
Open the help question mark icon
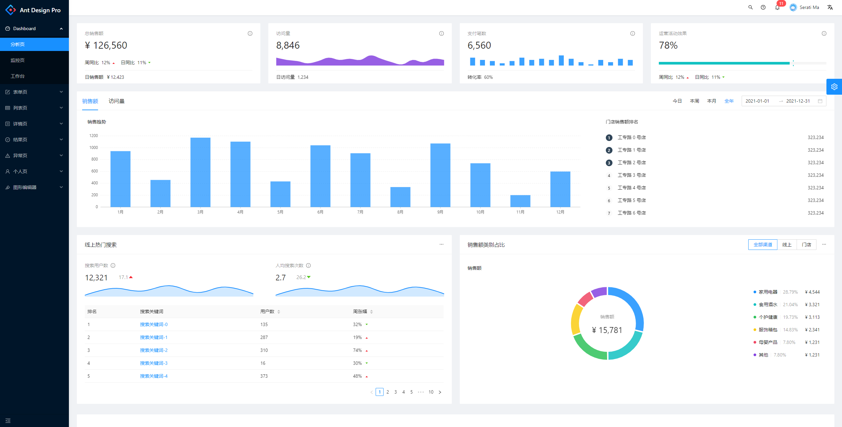763,7
